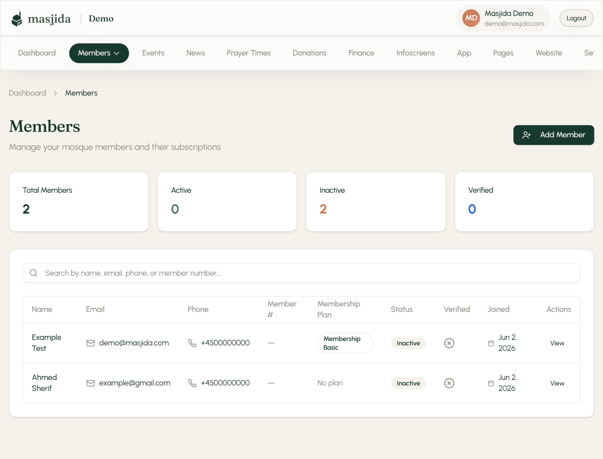Click the email icon for demo@masjida.com
The width and height of the screenshot is (603, 459).
(91, 343)
